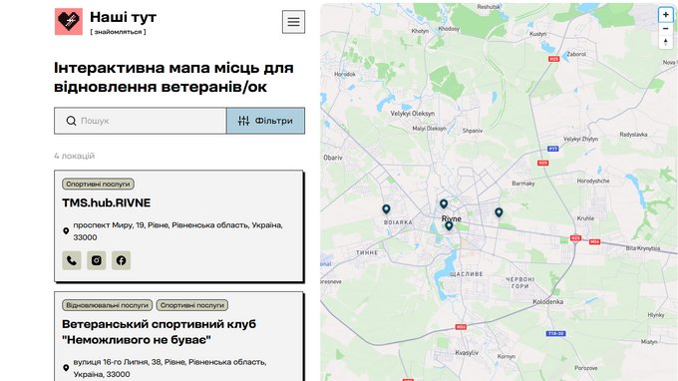This screenshot has width=678, height=381.
Task: Call TMS.hub.RIVNE via phone icon
Action: 72,260
